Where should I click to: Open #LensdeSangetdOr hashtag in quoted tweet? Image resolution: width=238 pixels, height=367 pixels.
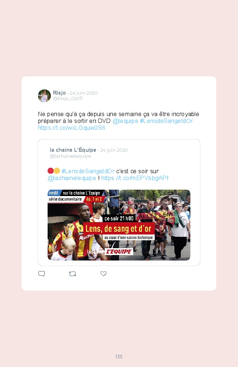point(88,171)
